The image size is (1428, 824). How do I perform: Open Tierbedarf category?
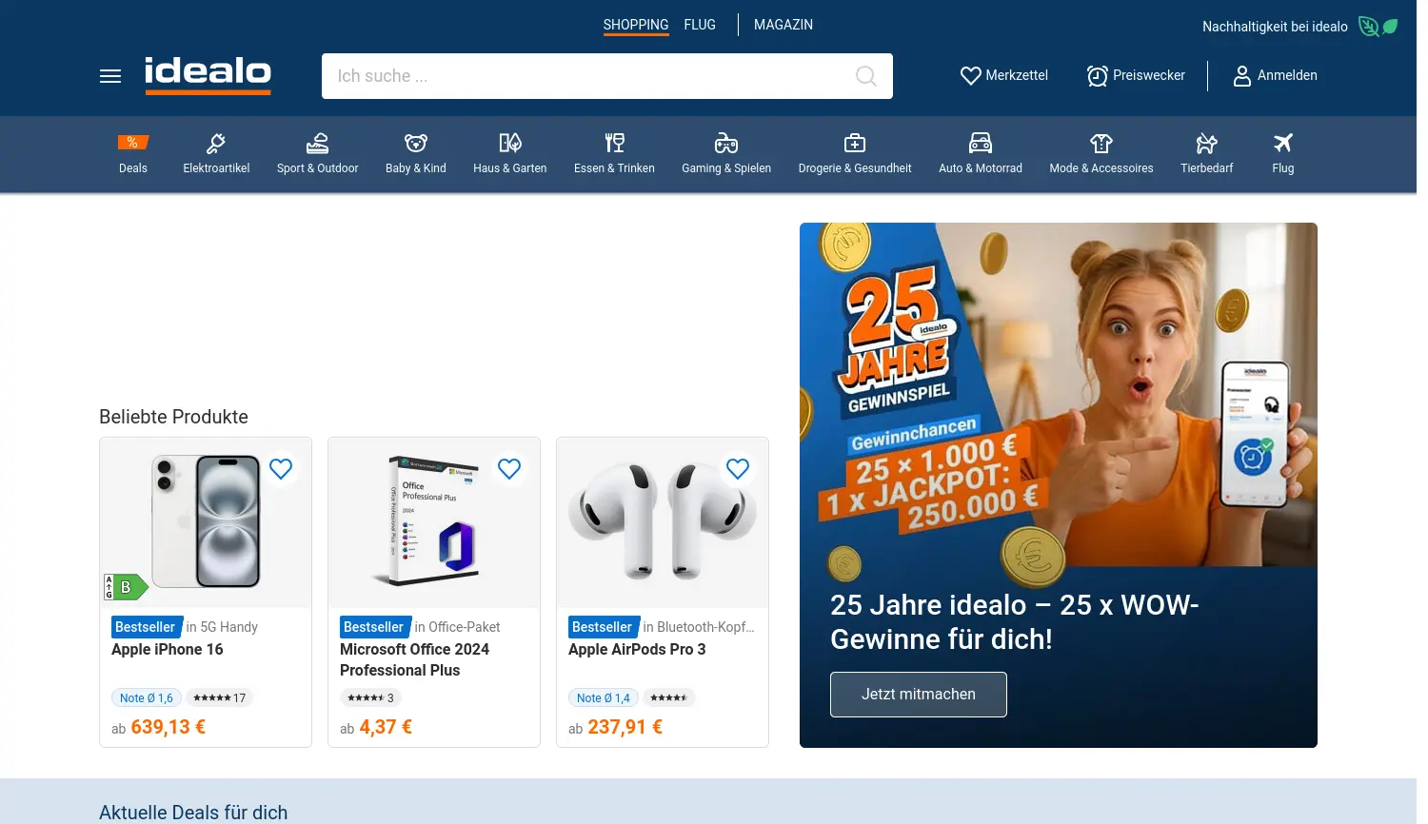click(x=1206, y=154)
